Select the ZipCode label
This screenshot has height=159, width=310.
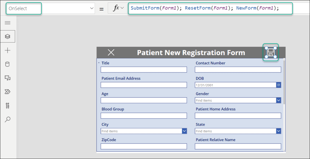coord(109,140)
